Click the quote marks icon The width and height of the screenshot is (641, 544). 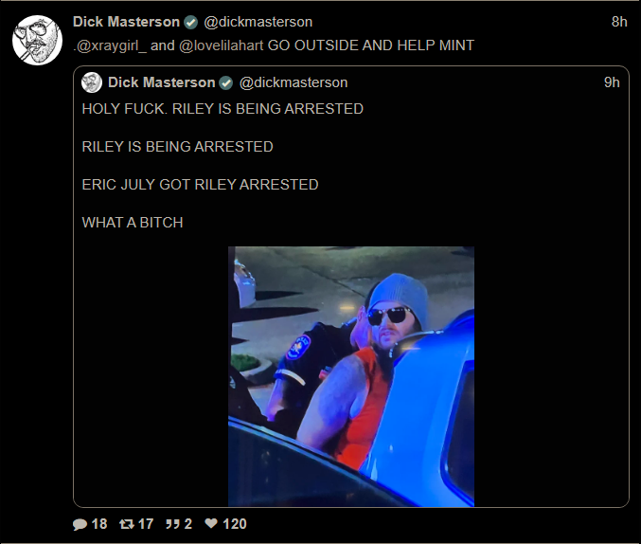click(172, 524)
